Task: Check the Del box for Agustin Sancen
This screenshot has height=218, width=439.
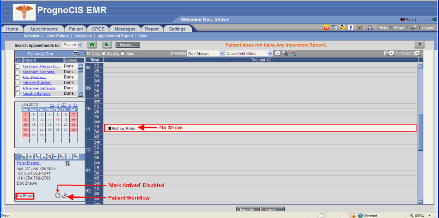Action: 18,94
